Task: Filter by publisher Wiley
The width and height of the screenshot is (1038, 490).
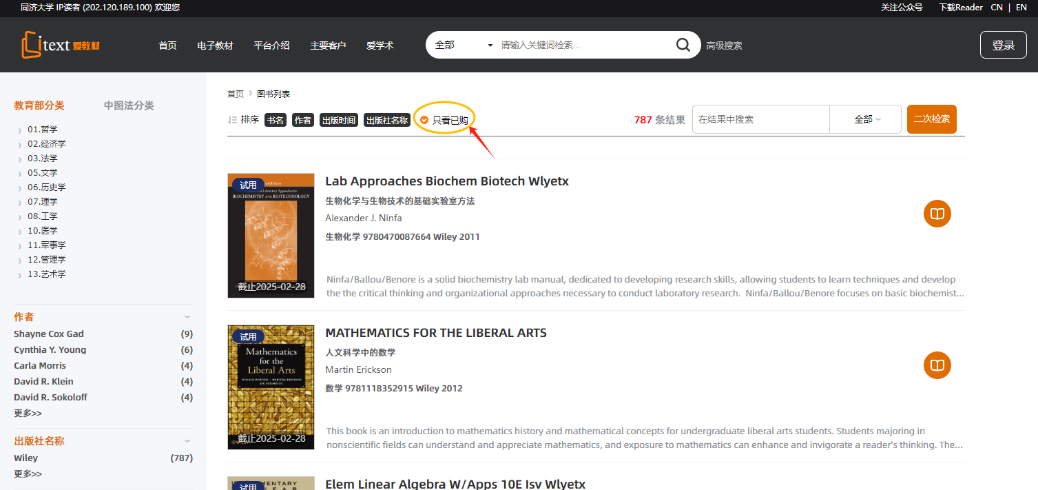Action: [26, 458]
